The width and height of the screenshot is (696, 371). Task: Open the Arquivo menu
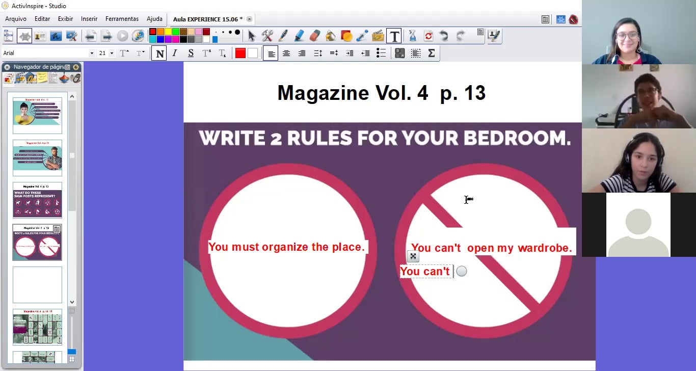pos(16,19)
